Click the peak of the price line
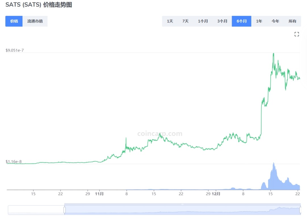The width and height of the screenshot is (307, 219). point(273,53)
